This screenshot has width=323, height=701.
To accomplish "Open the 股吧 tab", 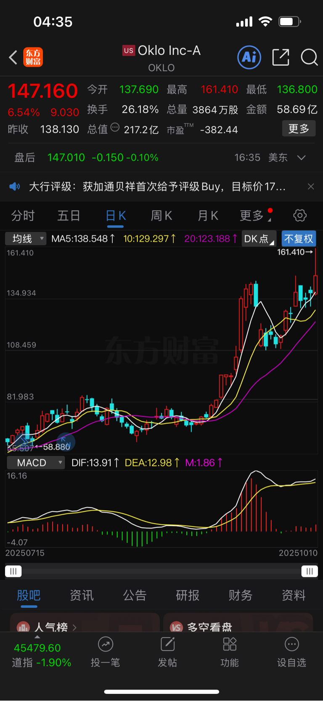I will pyautogui.click(x=29, y=595).
